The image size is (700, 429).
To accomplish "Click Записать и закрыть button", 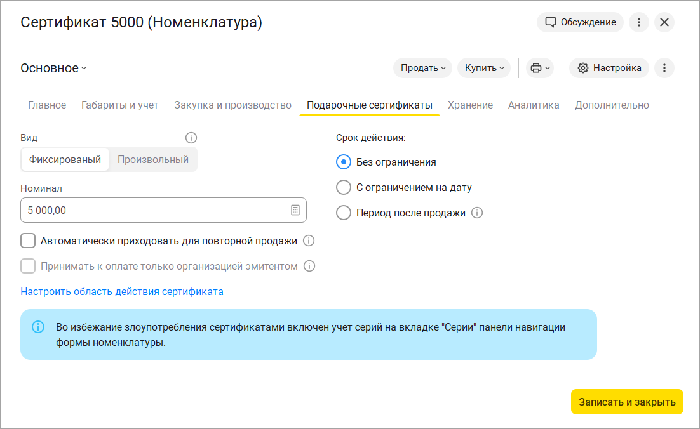I will [x=626, y=402].
